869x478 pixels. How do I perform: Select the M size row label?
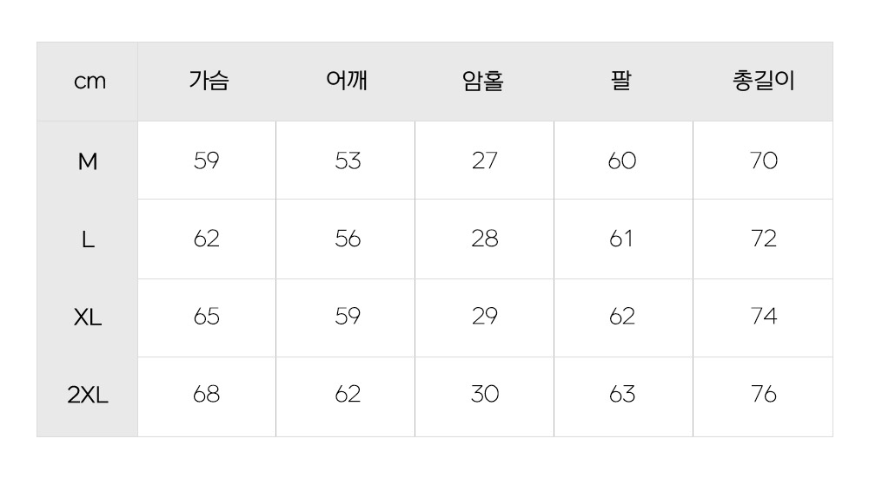pos(88,161)
